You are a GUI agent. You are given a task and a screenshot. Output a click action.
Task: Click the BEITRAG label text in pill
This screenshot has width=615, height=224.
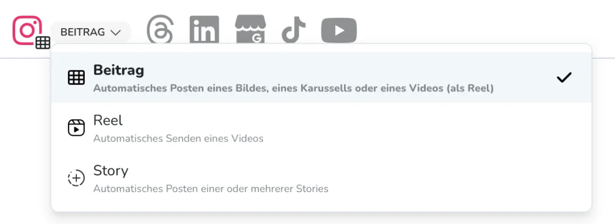pos(83,32)
